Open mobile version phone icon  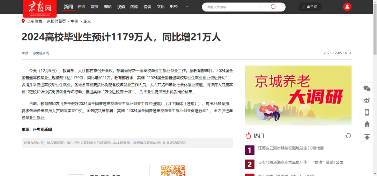[367, 112]
